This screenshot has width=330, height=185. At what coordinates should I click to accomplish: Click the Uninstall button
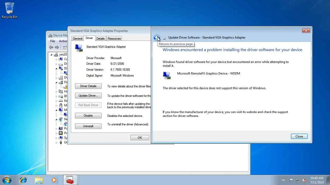click(x=88, y=126)
